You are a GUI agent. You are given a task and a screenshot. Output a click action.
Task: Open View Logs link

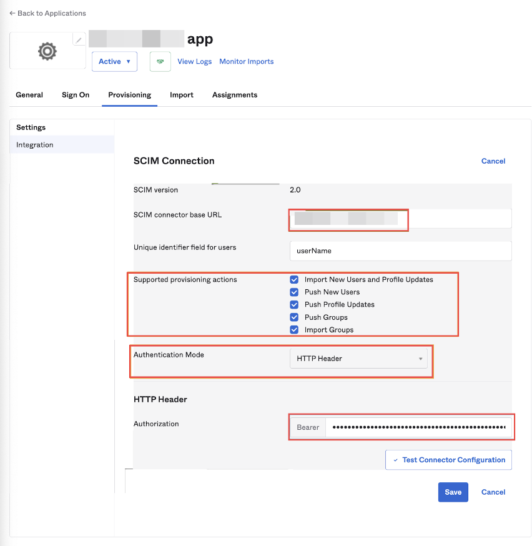194,62
